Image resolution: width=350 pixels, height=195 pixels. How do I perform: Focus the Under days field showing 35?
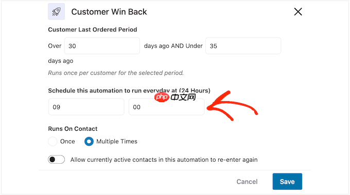[x=243, y=46]
